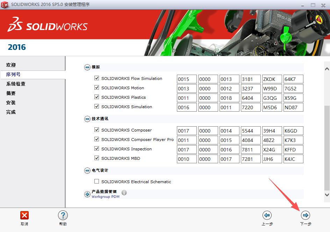Enable SOLIDWORKS Electrical Schematic

click(x=96, y=181)
